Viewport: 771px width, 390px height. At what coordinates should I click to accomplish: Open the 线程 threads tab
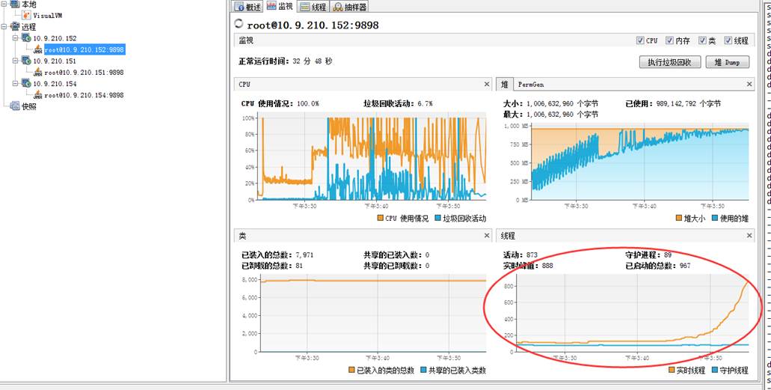click(313, 7)
